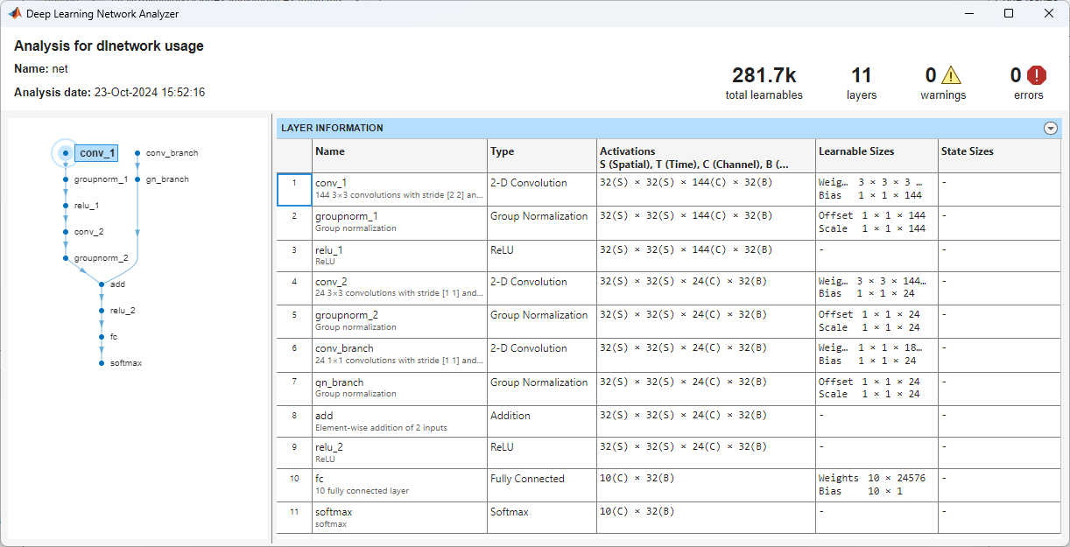Select the conv_branch node in graph
Screen dimensions: 1070x547
(x=172, y=153)
